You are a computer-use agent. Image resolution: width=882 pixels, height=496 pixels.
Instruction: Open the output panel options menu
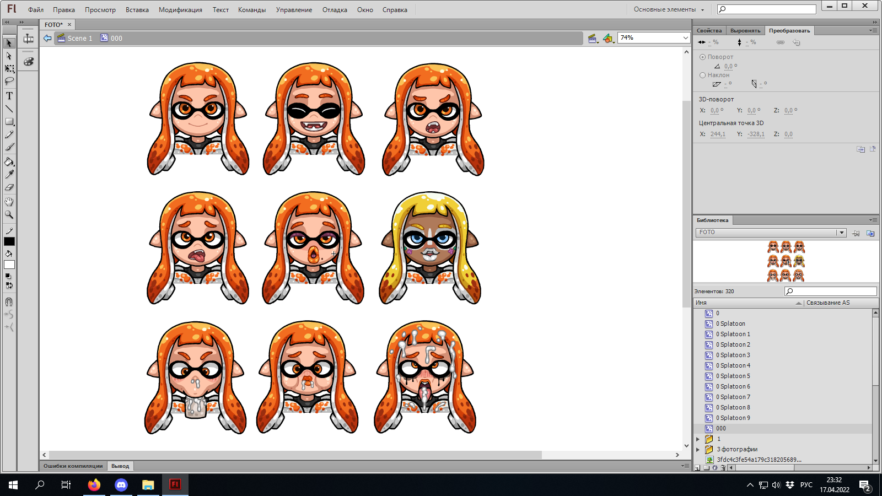[685, 466]
